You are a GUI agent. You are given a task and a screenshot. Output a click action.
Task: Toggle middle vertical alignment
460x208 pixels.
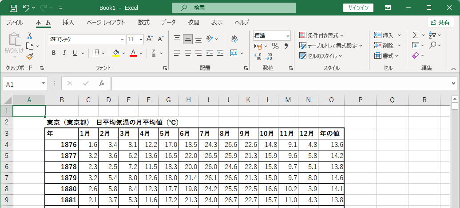pyautogui.click(x=188, y=39)
